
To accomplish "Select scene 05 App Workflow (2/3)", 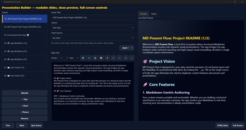I will point(25,51).
